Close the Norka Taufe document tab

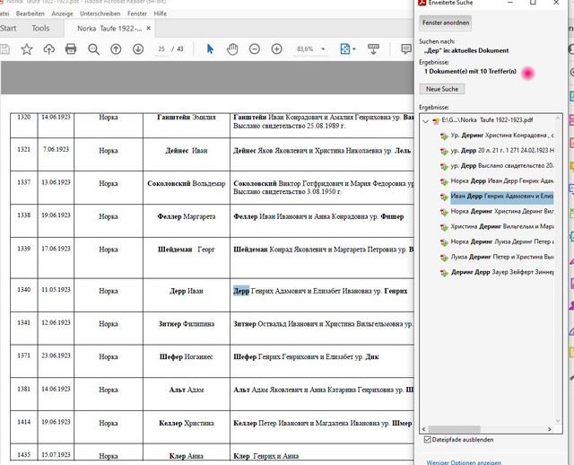pos(149,28)
